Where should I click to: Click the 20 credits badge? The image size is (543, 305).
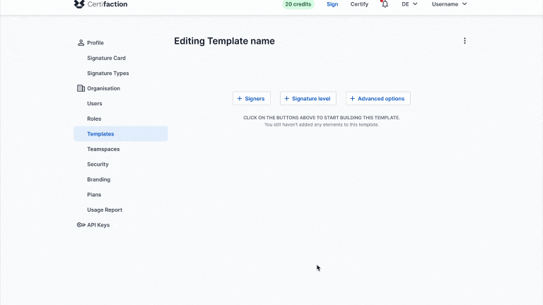click(298, 4)
